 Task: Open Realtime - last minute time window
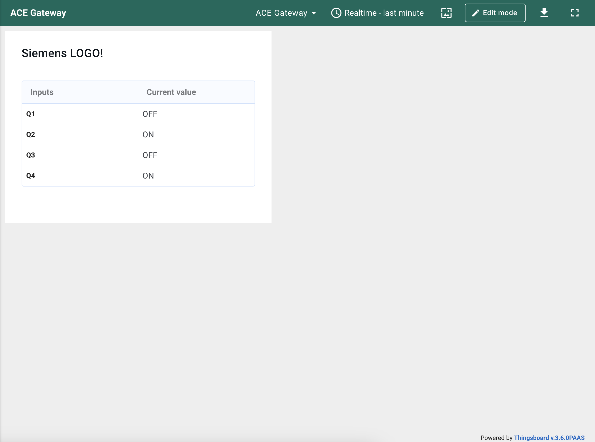coord(384,13)
